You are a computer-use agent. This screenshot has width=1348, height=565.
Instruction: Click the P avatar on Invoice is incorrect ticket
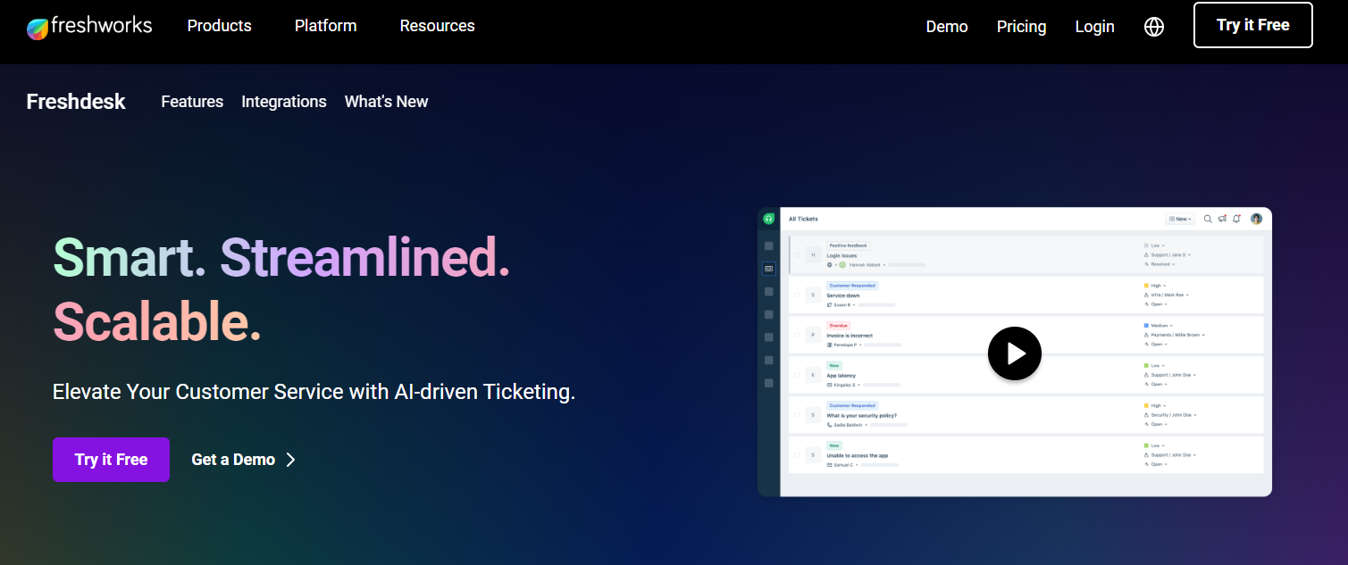point(813,335)
